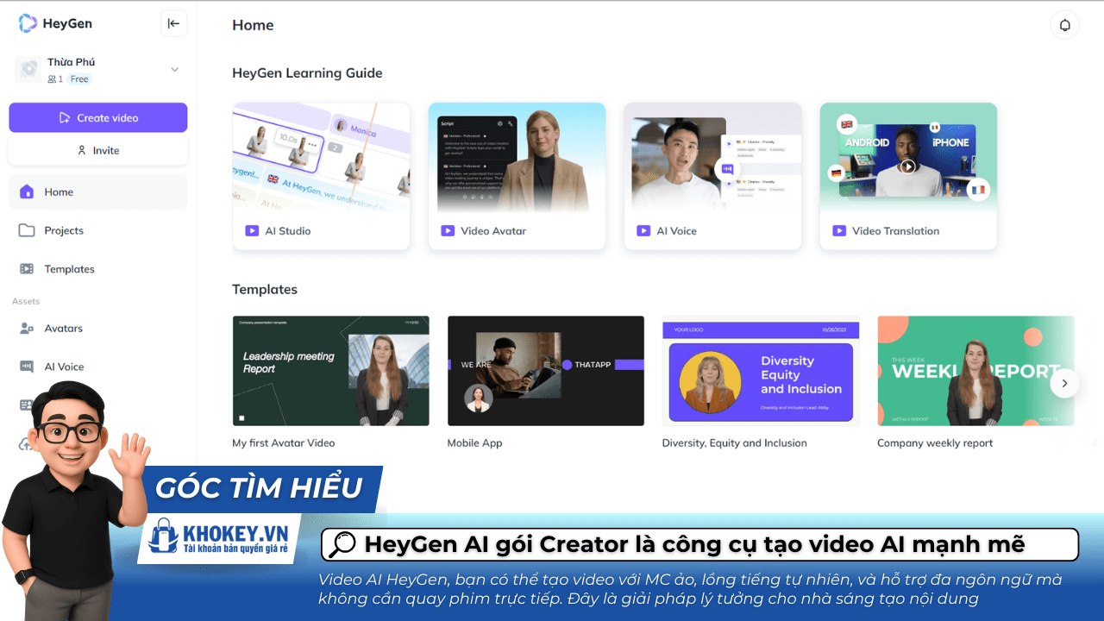
Task: Click the Projects folder icon
Action: point(27,230)
